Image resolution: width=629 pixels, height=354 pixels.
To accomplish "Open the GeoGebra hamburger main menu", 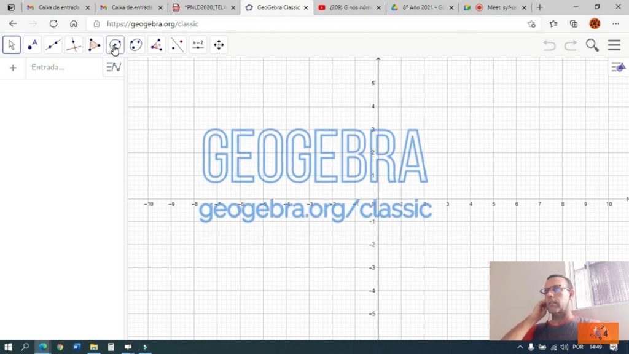I will point(614,45).
